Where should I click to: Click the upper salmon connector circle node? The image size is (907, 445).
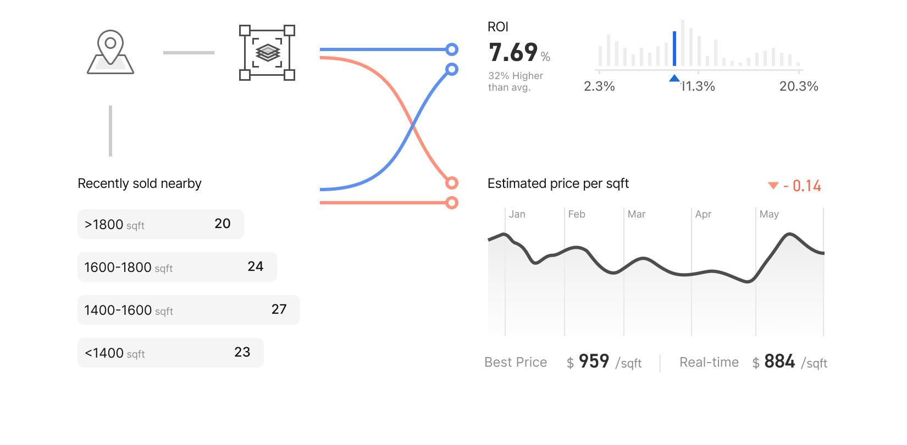(452, 183)
